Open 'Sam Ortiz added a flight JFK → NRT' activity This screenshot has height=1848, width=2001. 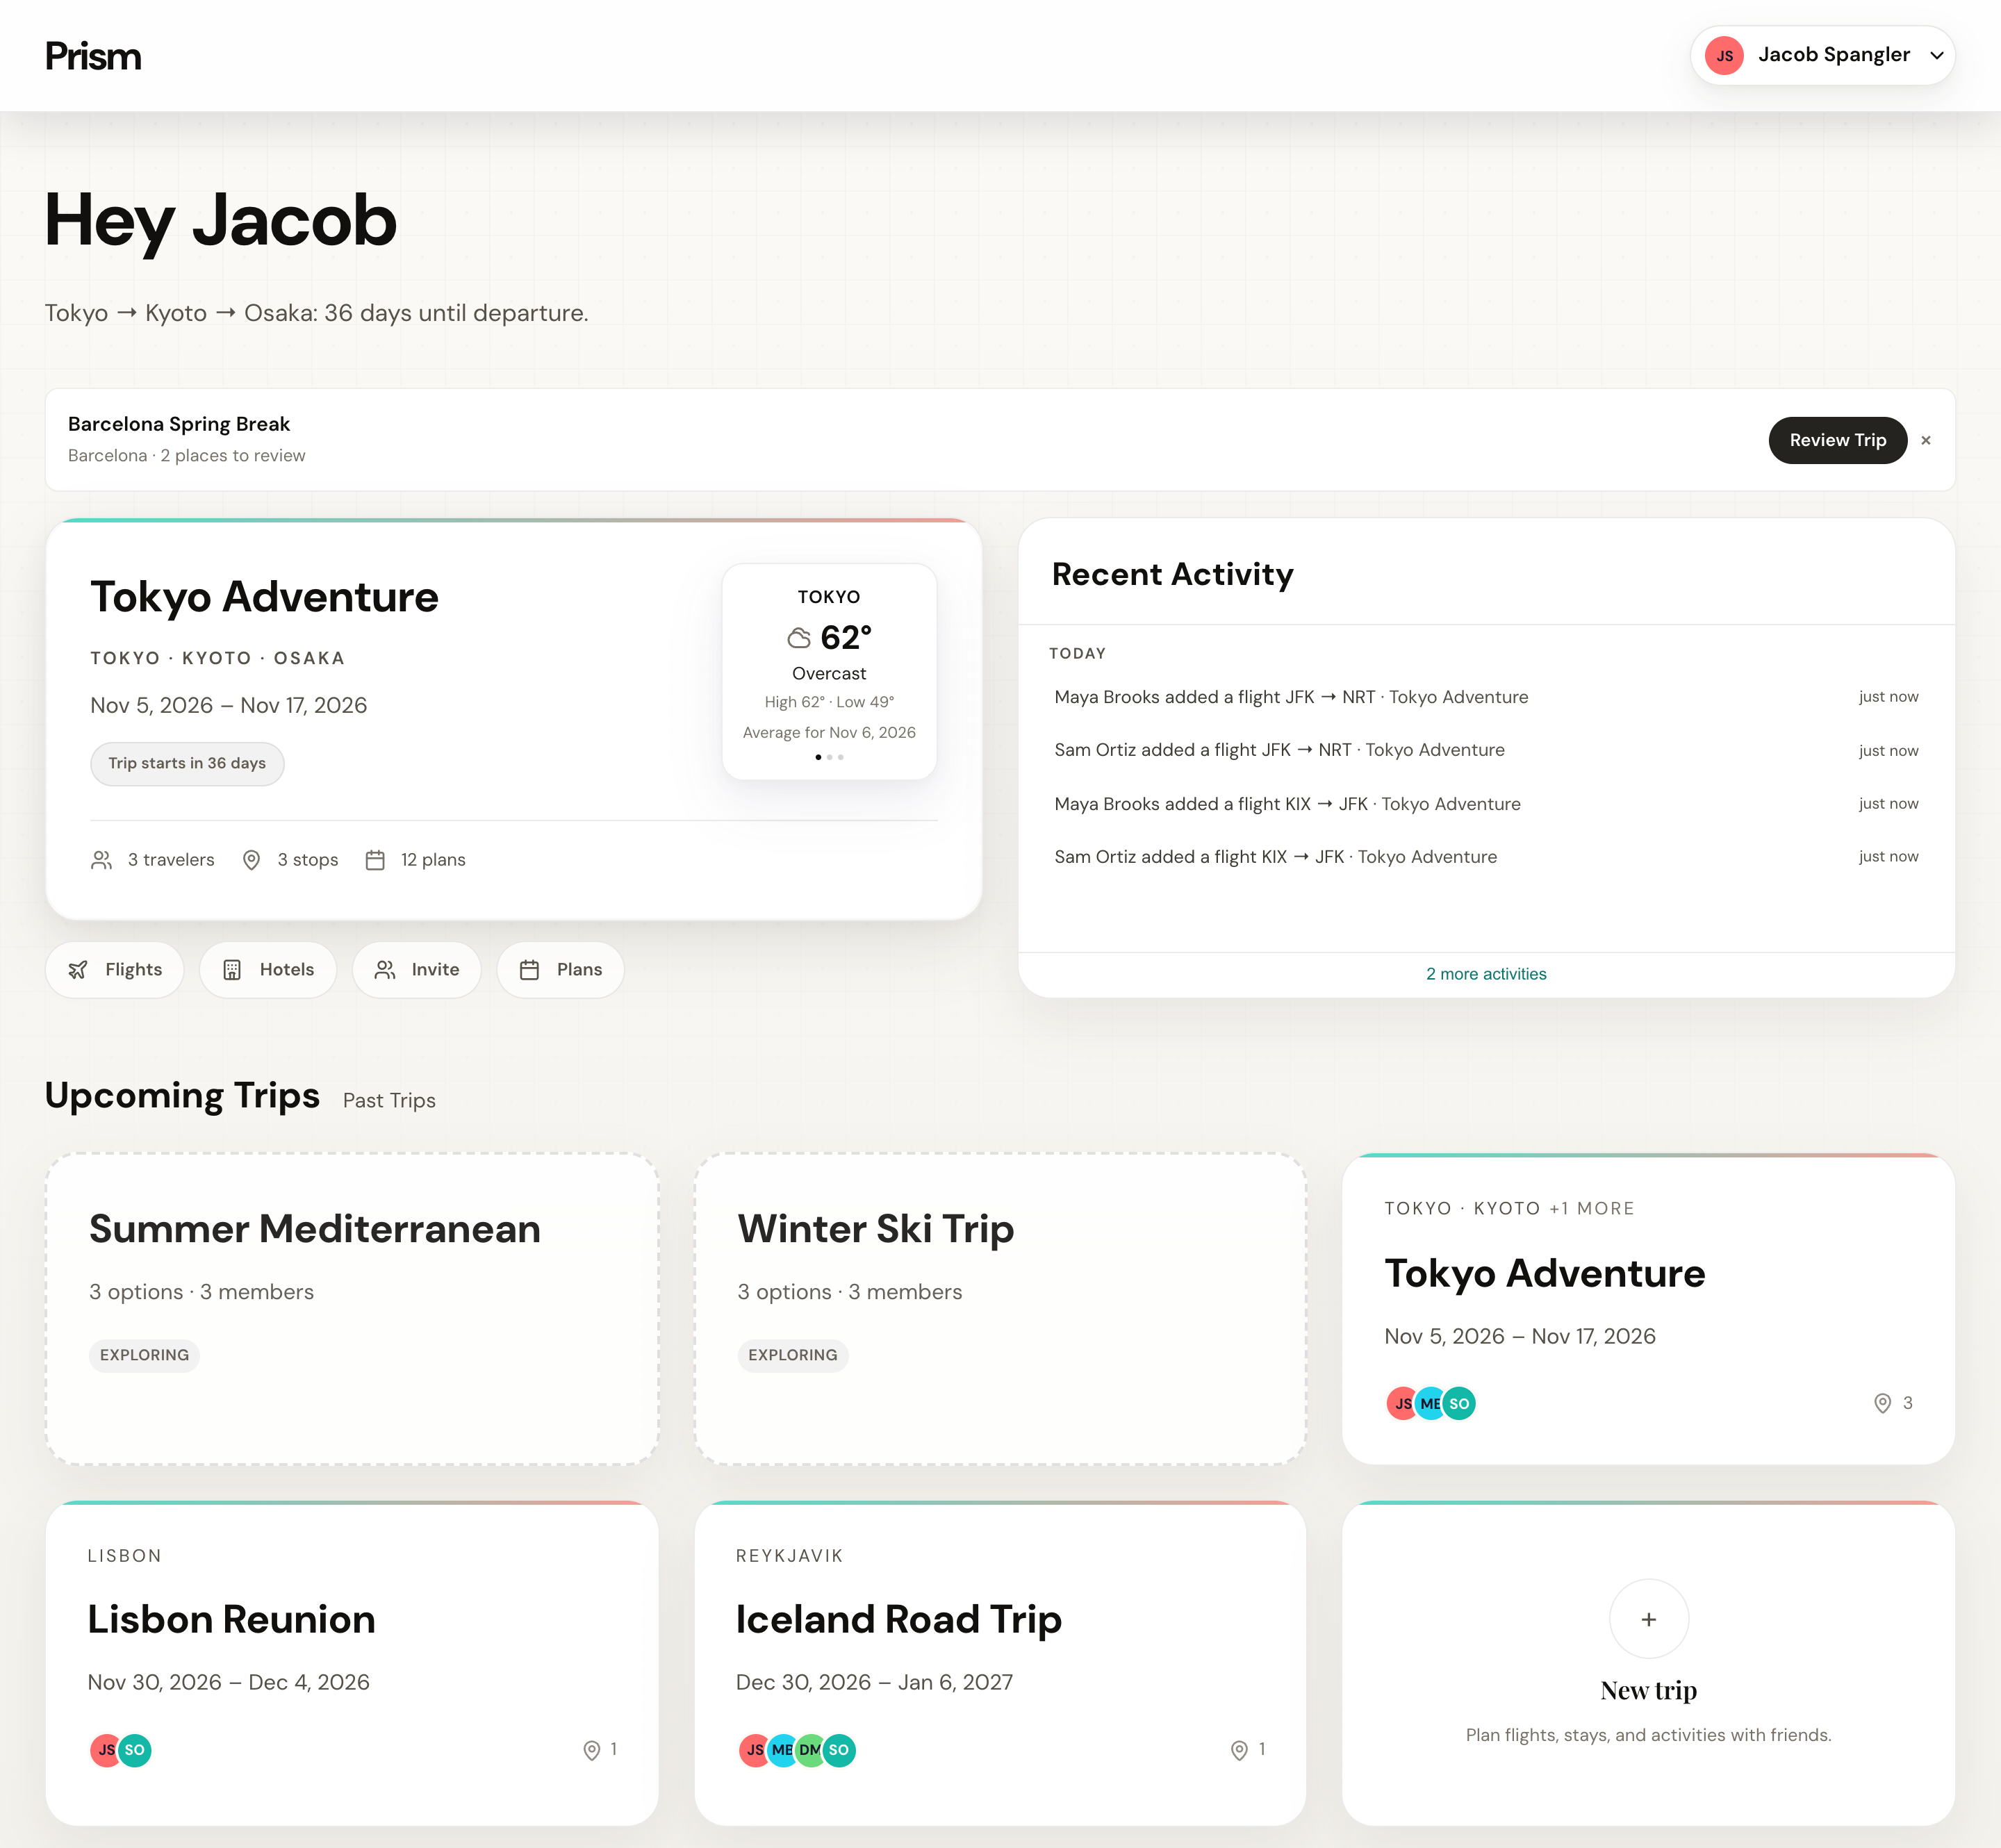[1486, 750]
